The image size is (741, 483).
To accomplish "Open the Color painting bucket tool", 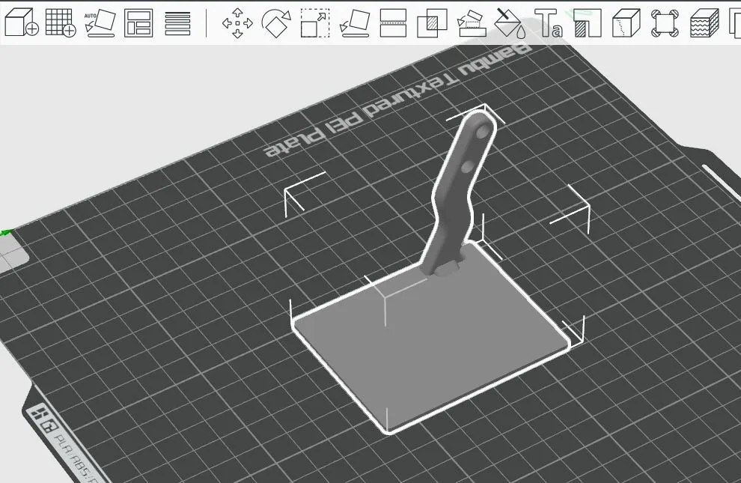I will pos(510,22).
